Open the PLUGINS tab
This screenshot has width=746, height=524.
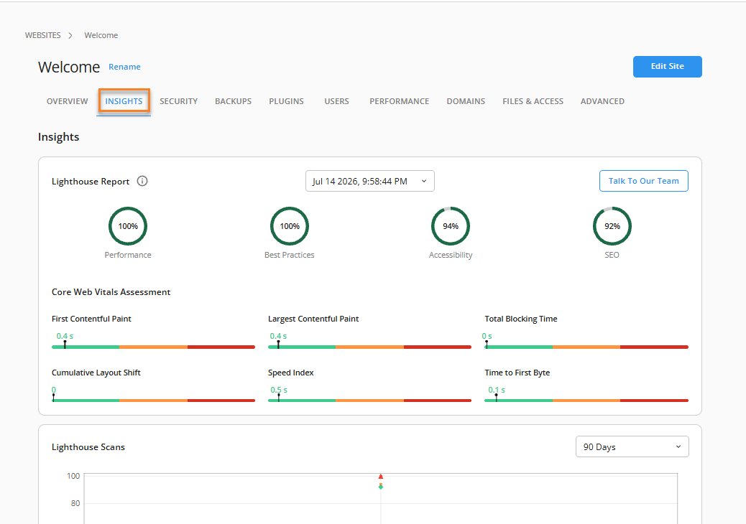tap(287, 101)
